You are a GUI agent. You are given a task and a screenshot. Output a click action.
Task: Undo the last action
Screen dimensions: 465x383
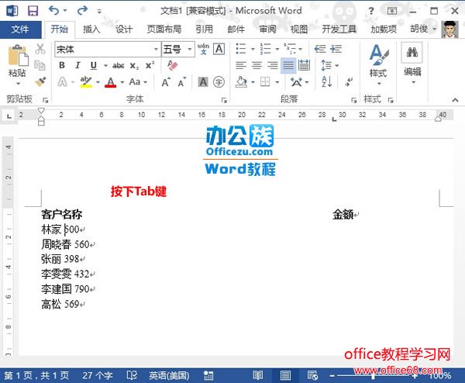click(x=54, y=10)
